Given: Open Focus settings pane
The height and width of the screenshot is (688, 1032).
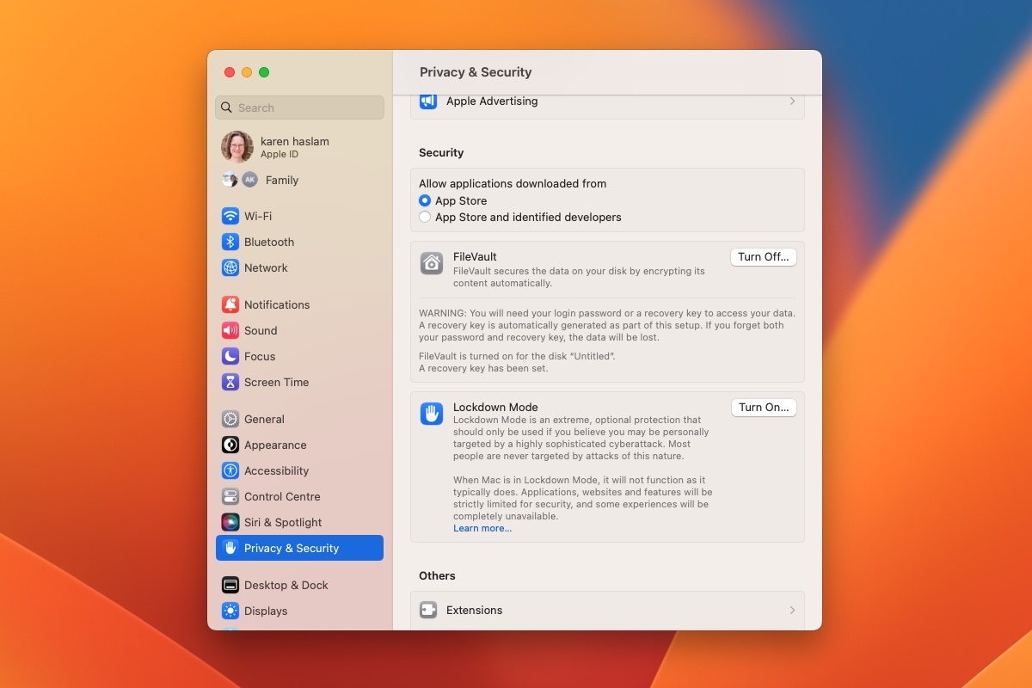Looking at the screenshot, I should coord(299,356).
